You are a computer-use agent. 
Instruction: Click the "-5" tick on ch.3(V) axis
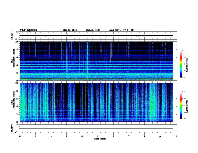pyautogui.click(x=17, y=132)
